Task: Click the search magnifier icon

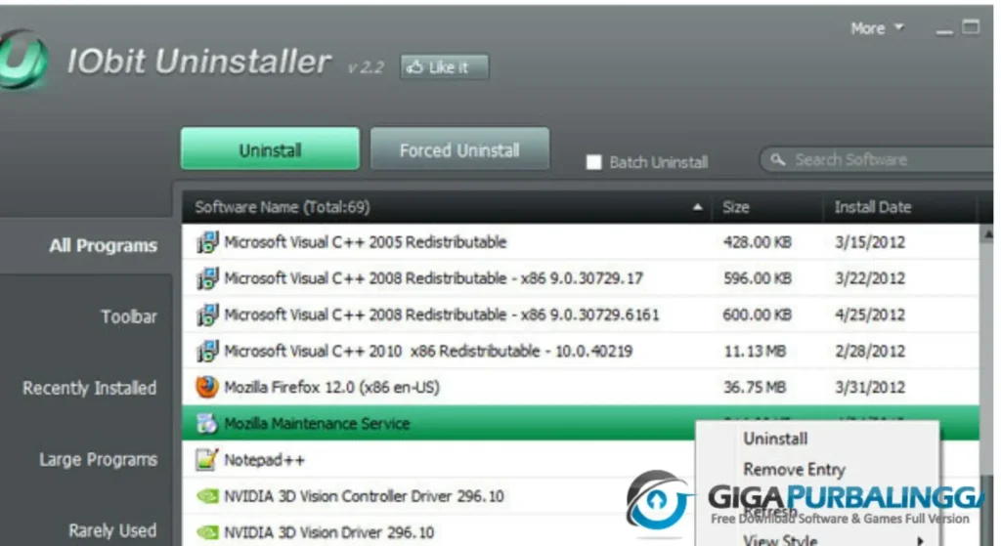Action: [x=777, y=159]
